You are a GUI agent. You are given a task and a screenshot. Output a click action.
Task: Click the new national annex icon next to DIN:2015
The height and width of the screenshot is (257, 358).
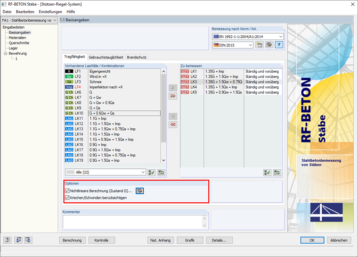(x=259, y=45)
